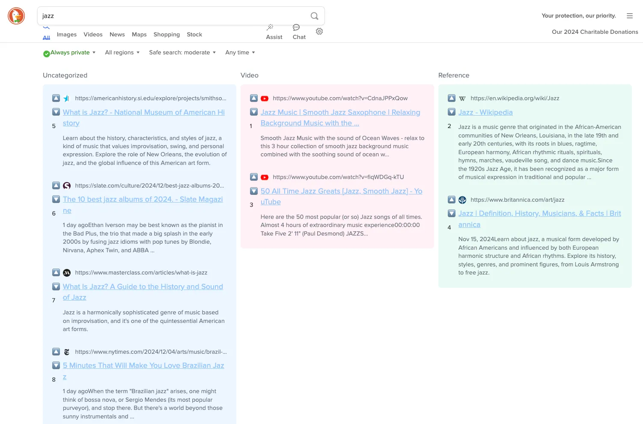Upvote the Wikipedia Jazz result

pos(452,98)
